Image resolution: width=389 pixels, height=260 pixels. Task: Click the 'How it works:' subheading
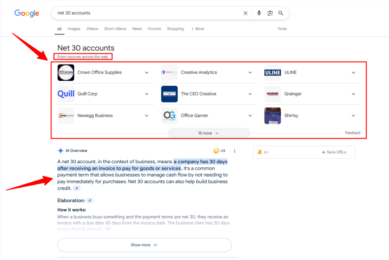[x=72, y=210]
